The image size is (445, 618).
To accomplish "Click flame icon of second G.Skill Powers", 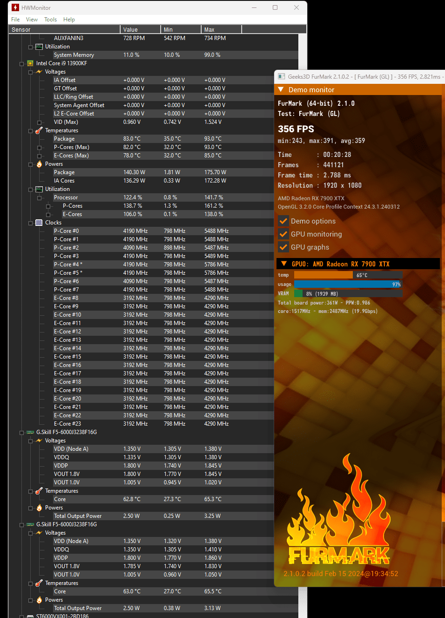I will pos(39,600).
